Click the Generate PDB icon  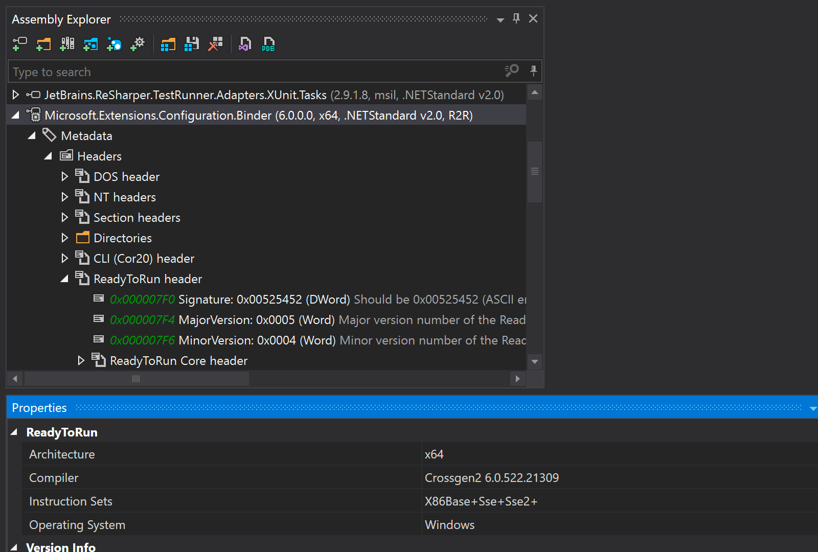268,44
